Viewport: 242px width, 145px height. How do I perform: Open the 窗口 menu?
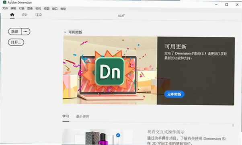point(55,9)
